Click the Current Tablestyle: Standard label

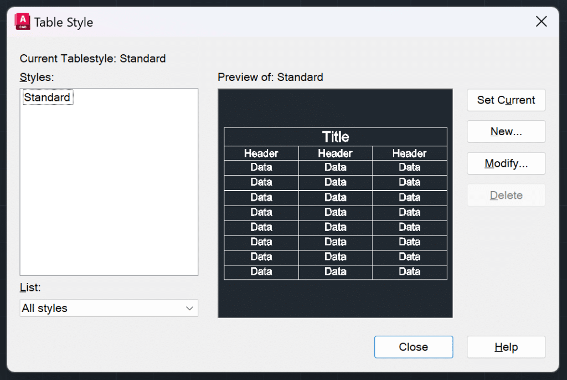92,58
